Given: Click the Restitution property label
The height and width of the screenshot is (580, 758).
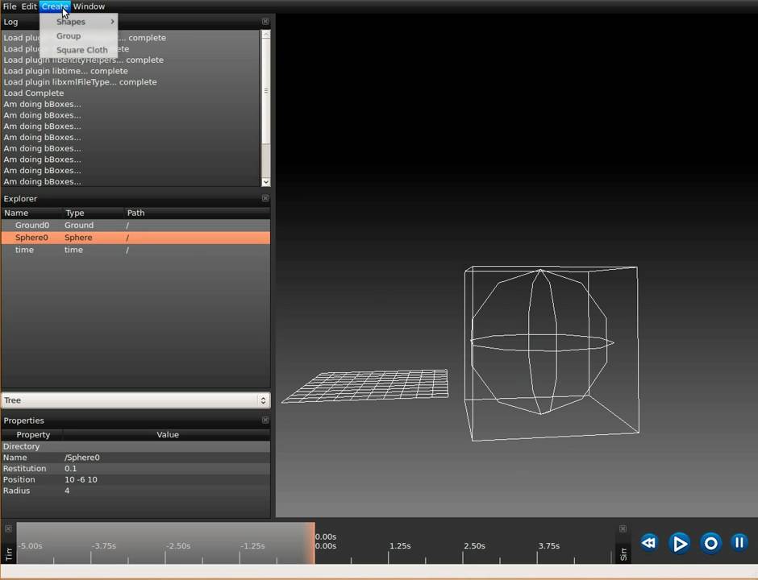Looking at the screenshot, I should 24,469.
